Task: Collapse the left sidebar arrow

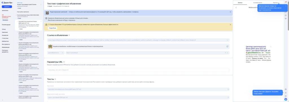Action: [3, 100]
